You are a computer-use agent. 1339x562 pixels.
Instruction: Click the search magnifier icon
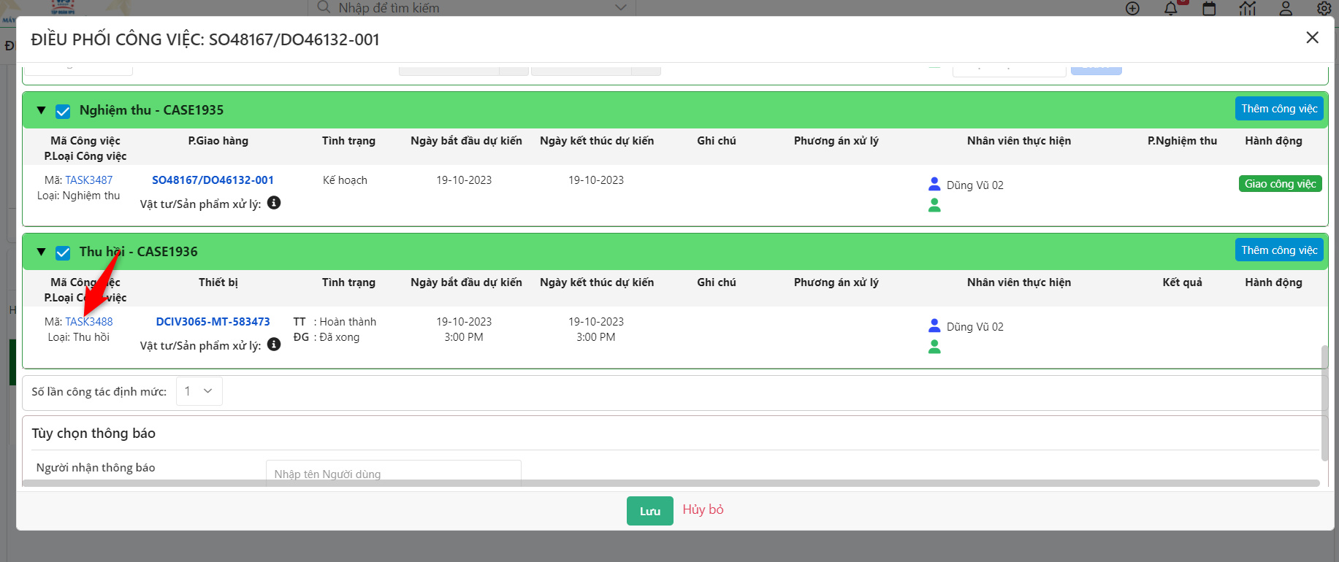pyautogui.click(x=324, y=7)
